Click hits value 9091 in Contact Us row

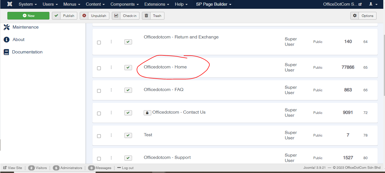(x=348, y=113)
